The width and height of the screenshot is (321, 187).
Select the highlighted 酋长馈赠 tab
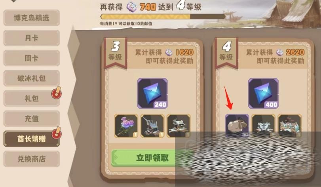click(x=32, y=139)
